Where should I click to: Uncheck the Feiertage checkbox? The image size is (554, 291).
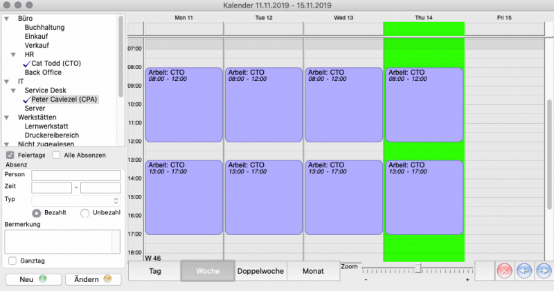click(10, 155)
